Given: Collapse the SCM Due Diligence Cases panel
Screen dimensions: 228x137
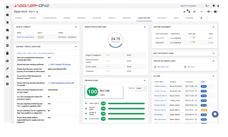Looking at the screenshot, I should click(213, 61).
